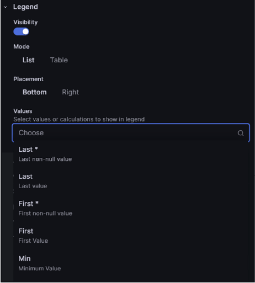Viewport: 255px width, 283px height.
Task: Choose Last * non-null value option
Action: pos(130,154)
